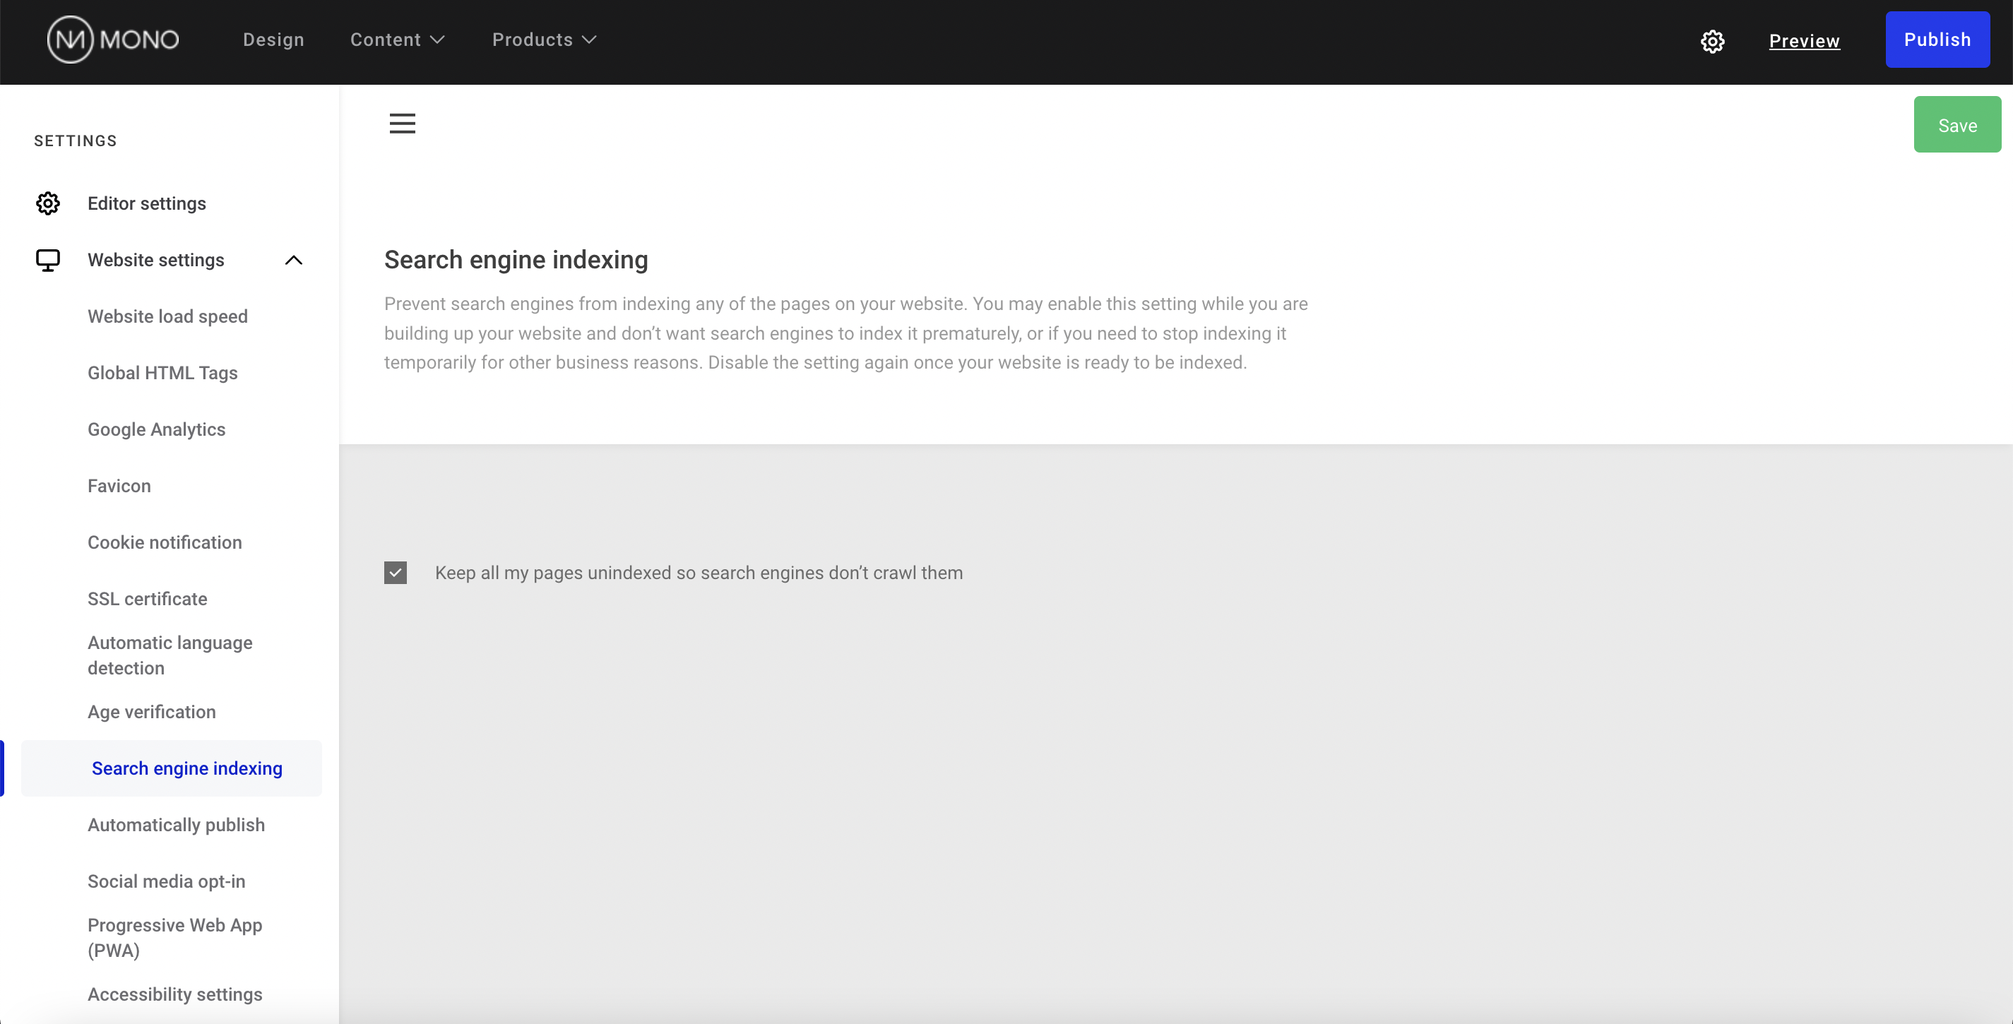Select Search engine indexing item
The height and width of the screenshot is (1024, 2013).
click(x=171, y=768)
